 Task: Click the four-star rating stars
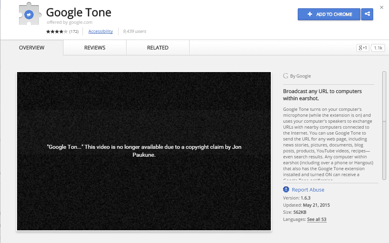[x=57, y=32]
